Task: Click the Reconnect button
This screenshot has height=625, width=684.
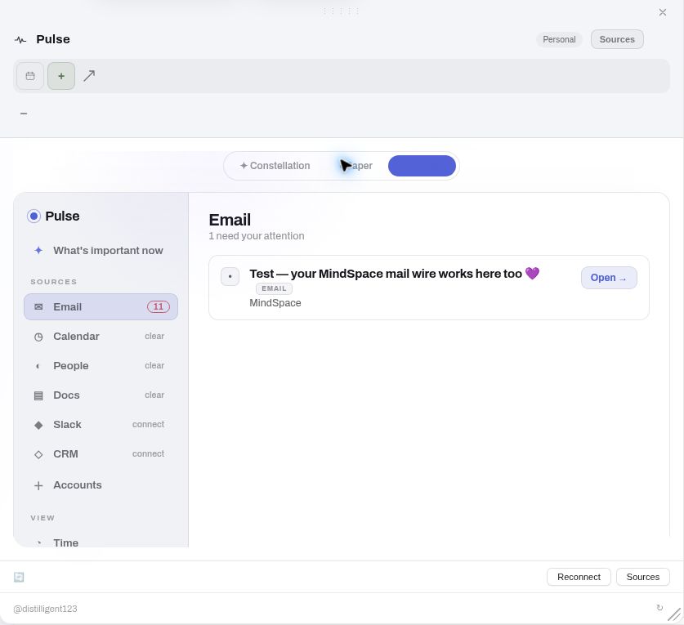Action: pos(579,577)
